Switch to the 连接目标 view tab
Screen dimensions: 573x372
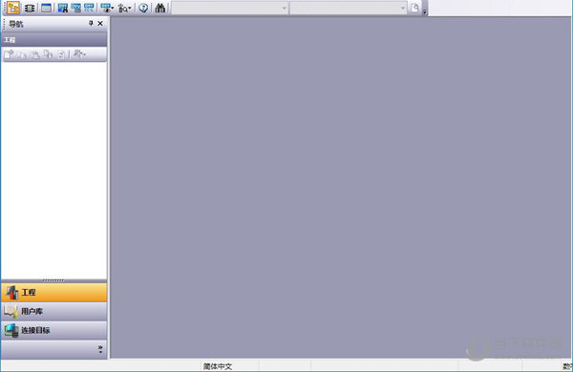coord(54,330)
